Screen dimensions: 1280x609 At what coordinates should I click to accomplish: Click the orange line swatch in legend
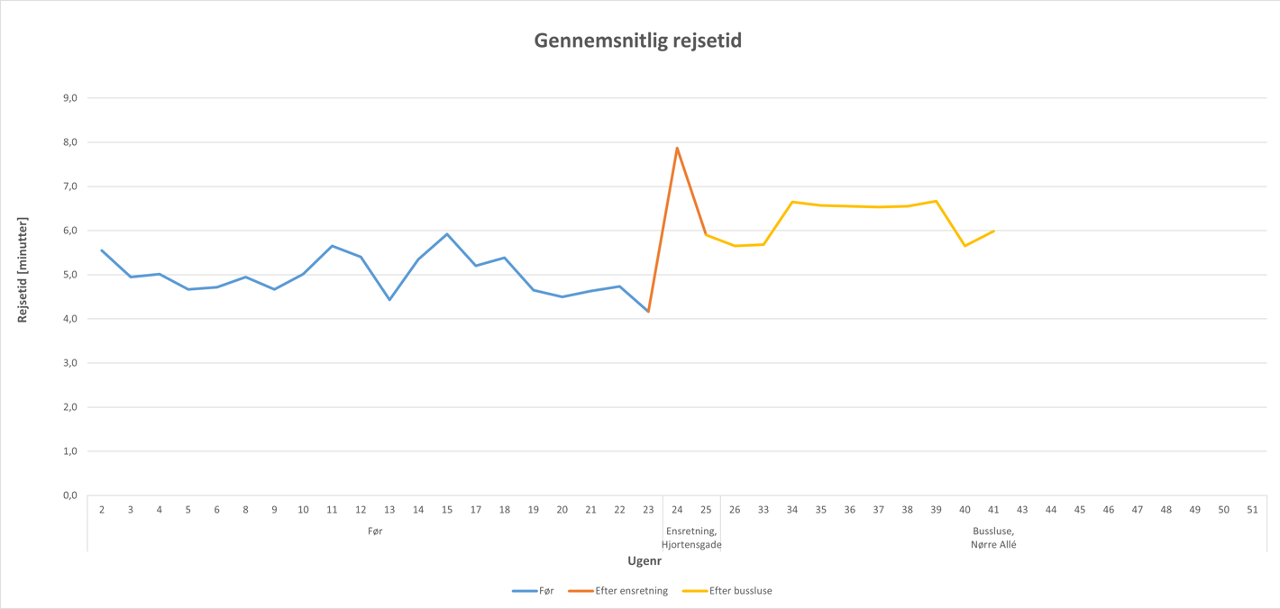coord(581,591)
